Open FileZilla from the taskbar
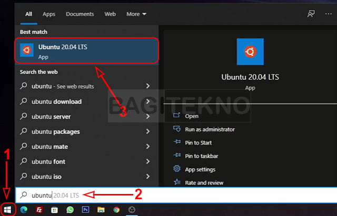 click(39, 210)
